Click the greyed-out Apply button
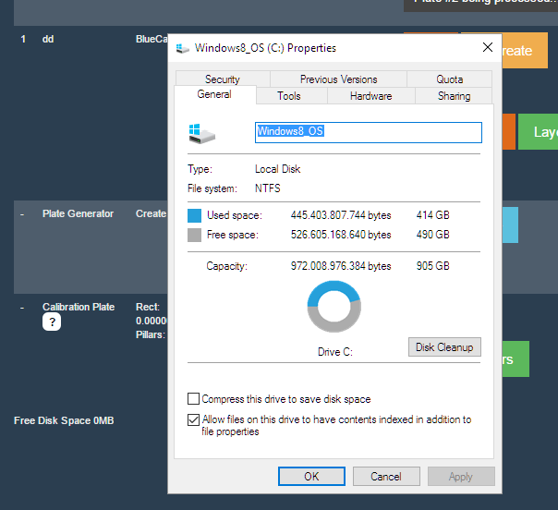 (461, 476)
